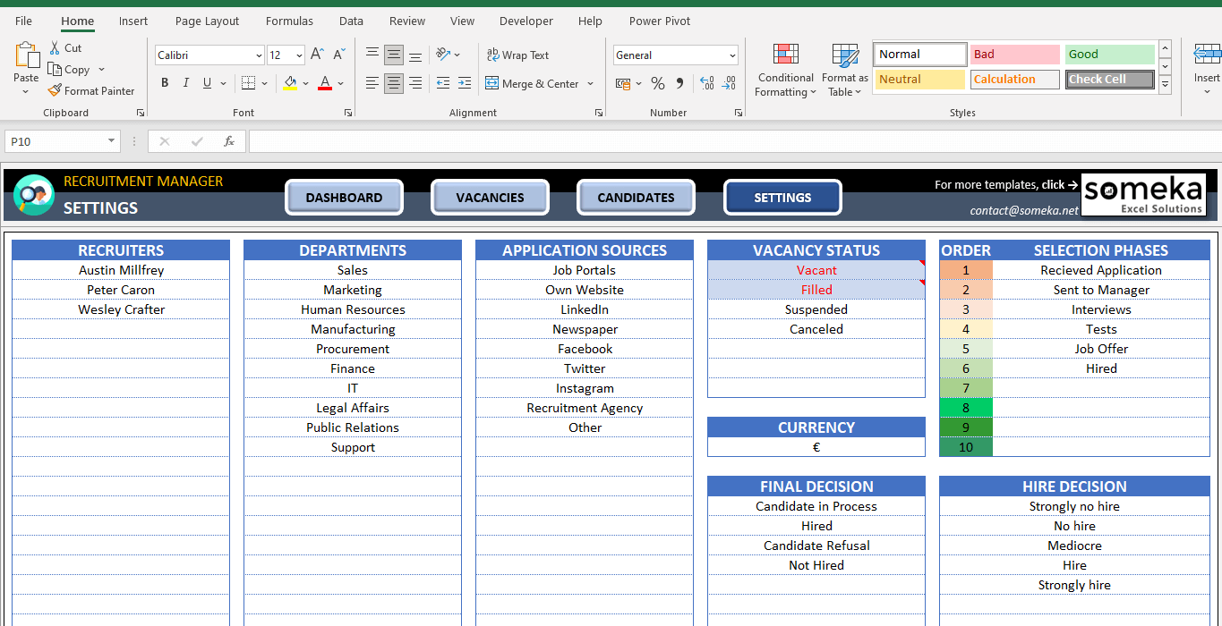The image size is (1222, 626).
Task: Apply Percent Style formatting
Action: (x=658, y=81)
